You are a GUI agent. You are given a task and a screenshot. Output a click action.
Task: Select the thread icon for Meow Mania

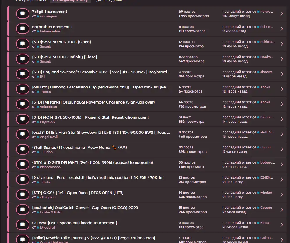pos(23,149)
